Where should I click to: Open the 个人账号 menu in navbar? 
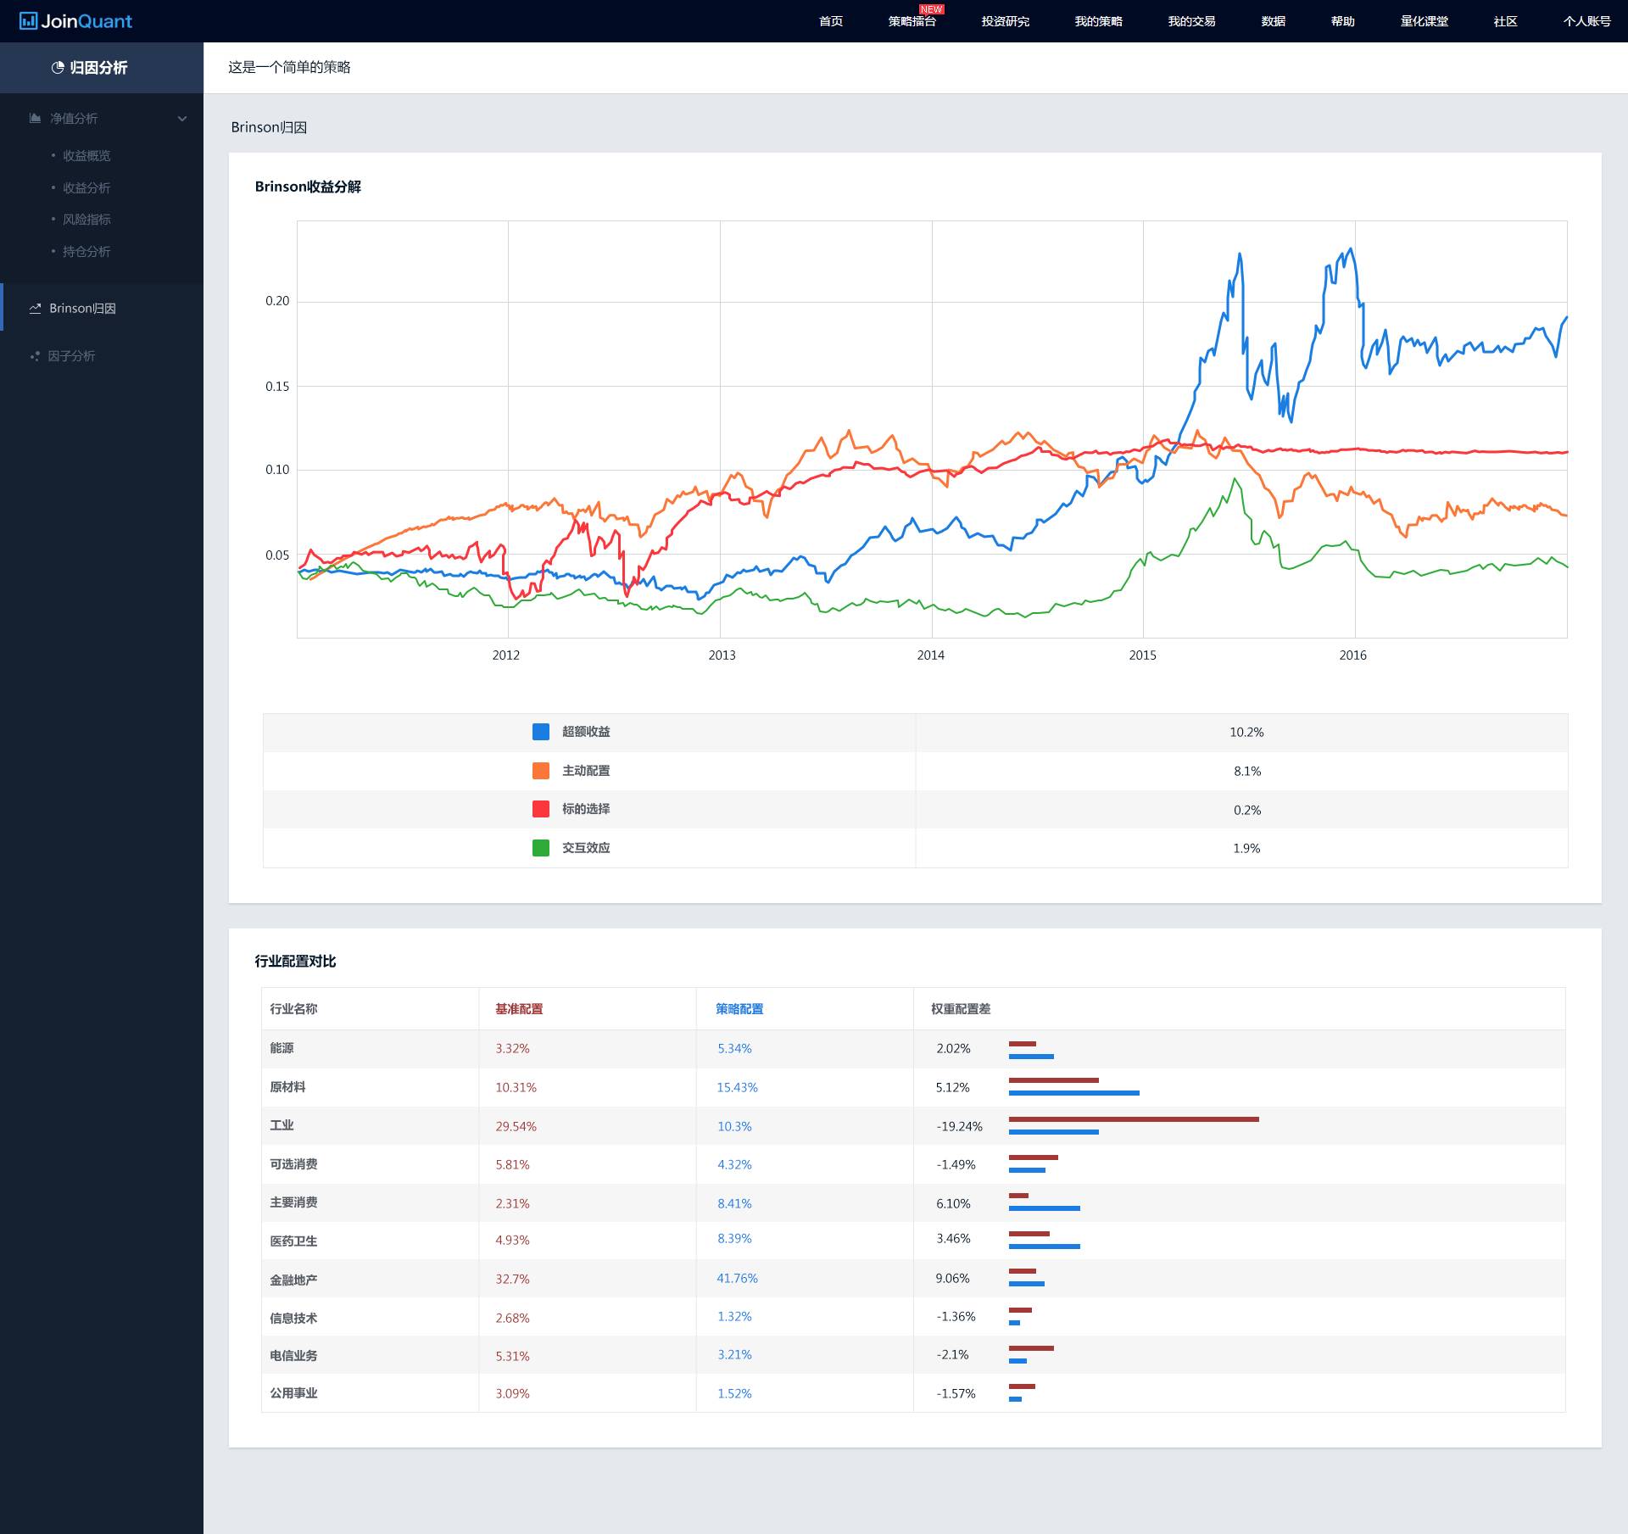[x=1586, y=21]
